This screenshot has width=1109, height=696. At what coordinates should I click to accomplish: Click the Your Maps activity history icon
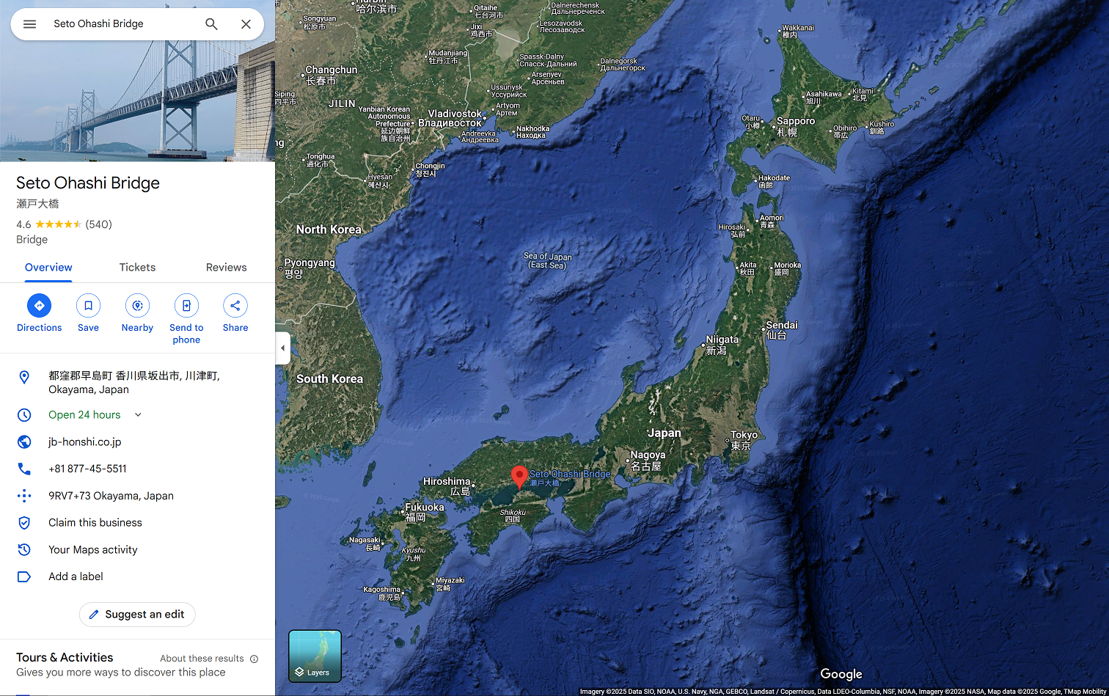pos(24,550)
